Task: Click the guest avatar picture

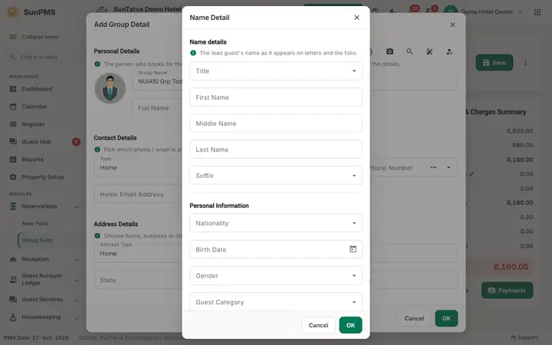Action: point(110,88)
